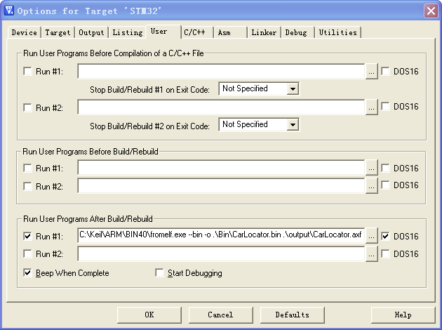The height and width of the screenshot is (330, 442).
Task: Enable Run #2 before compilation checkbox
Action: [x=27, y=107]
